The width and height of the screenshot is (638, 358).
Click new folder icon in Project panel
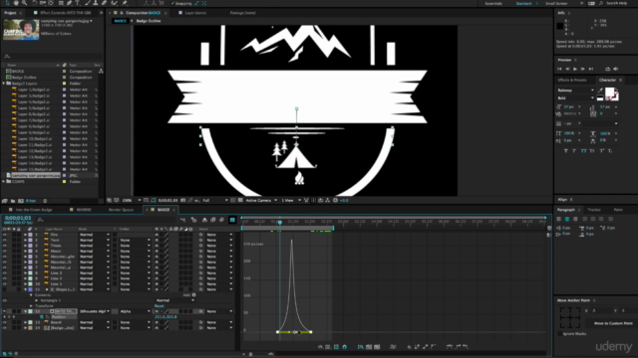(x=13, y=201)
